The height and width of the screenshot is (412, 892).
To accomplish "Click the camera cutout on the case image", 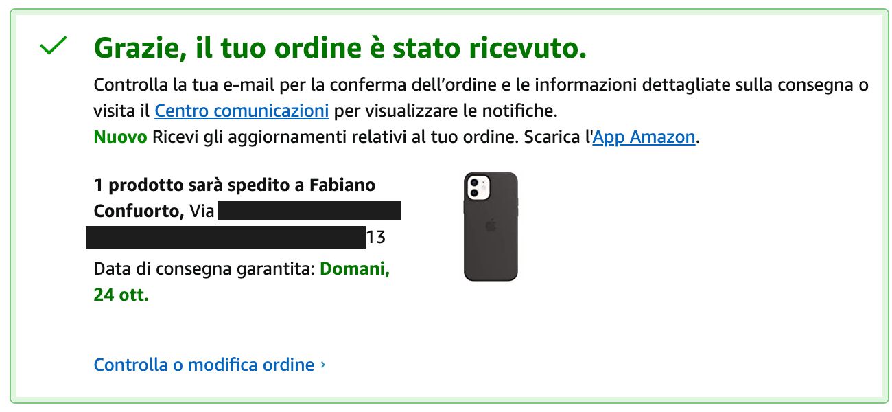I will (x=479, y=187).
